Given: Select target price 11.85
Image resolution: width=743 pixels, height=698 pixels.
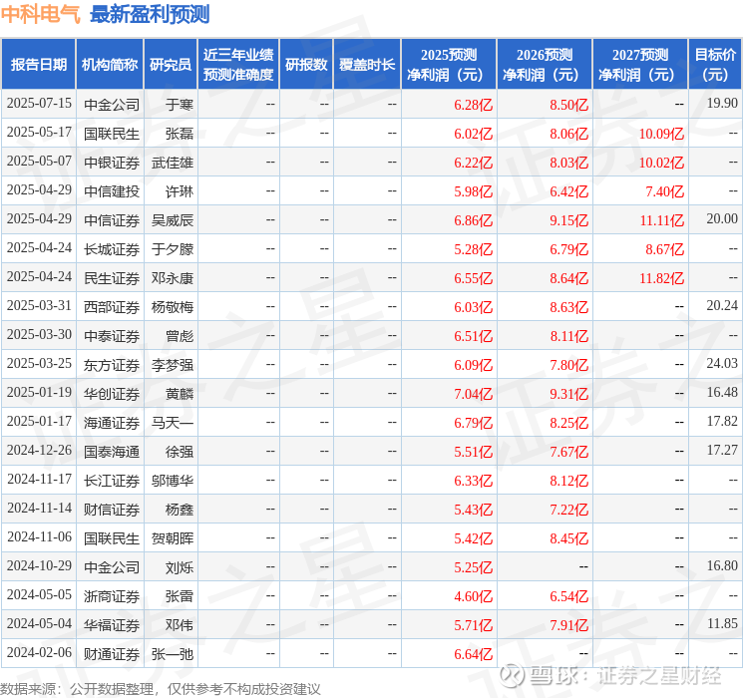Looking at the screenshot, I should click(x=722, y=623).
